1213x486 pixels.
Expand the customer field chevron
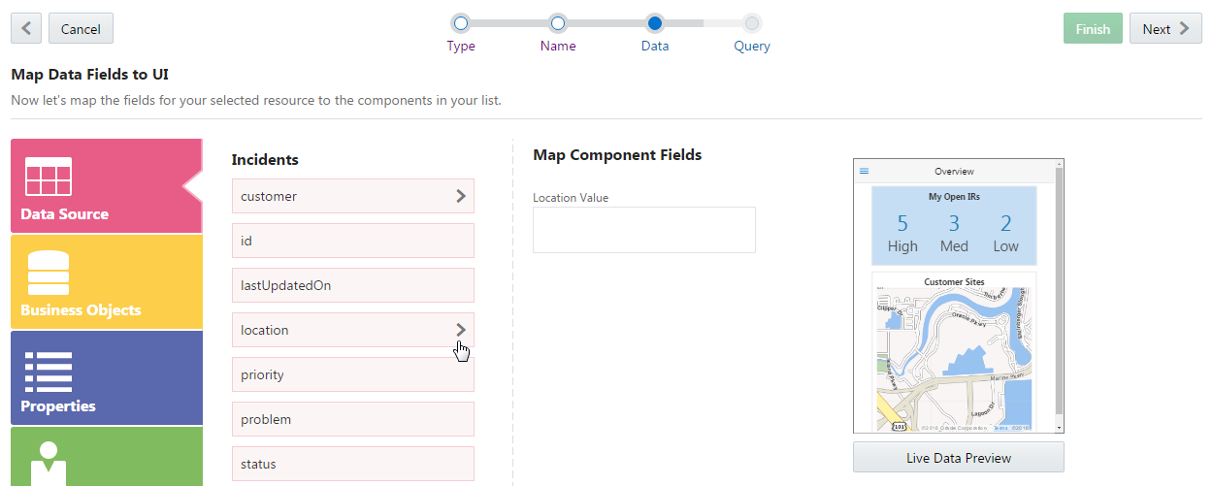[x=461, y=196]
